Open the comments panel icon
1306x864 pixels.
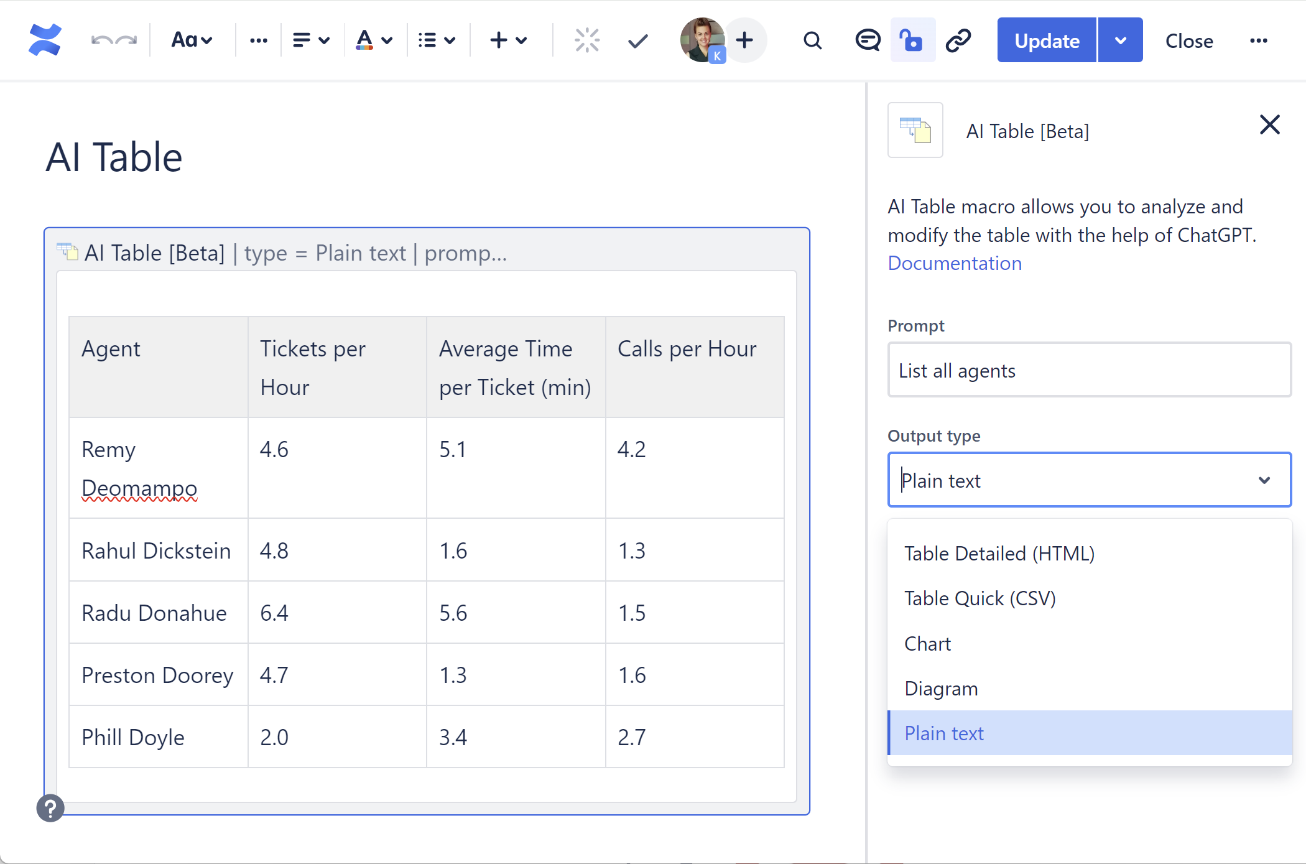[x=867, y=40]
